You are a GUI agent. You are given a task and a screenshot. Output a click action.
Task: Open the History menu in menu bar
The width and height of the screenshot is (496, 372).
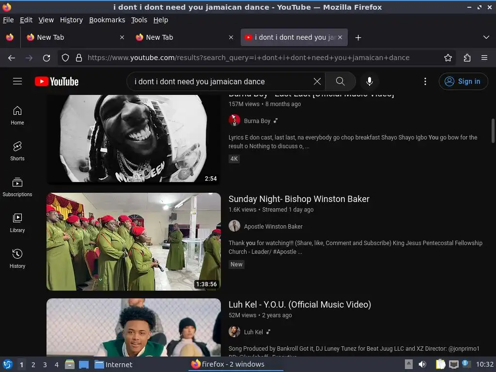point(71,20)
